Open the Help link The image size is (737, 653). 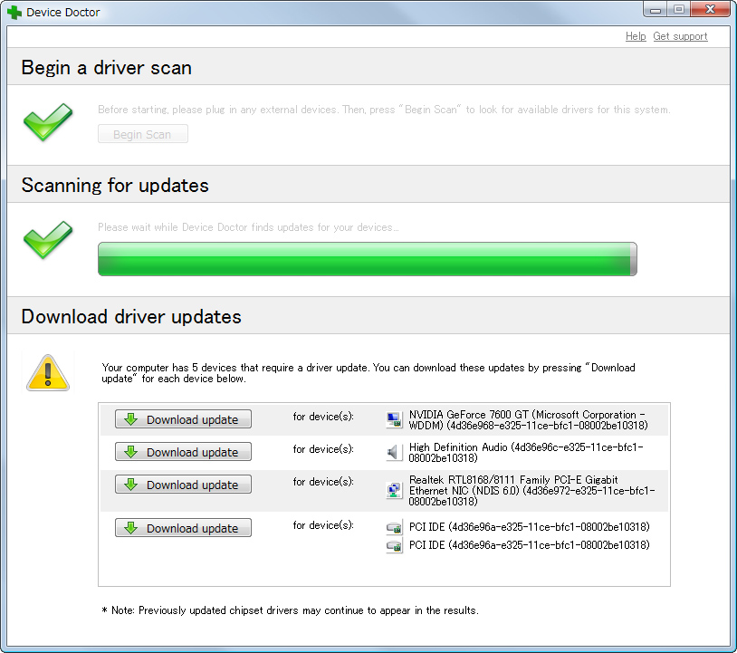(x=636, y=36)
